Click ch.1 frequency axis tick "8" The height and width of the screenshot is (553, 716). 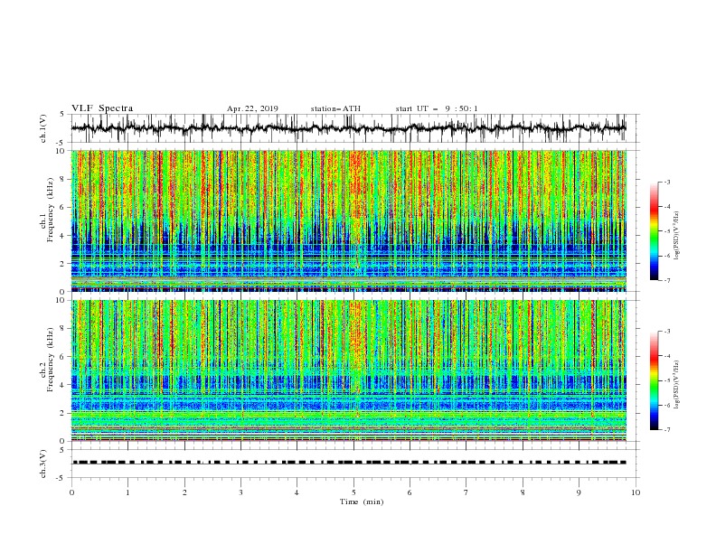click(x=62, y=179)
